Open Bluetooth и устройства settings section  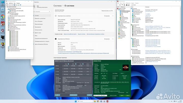(x=40, y=19)
